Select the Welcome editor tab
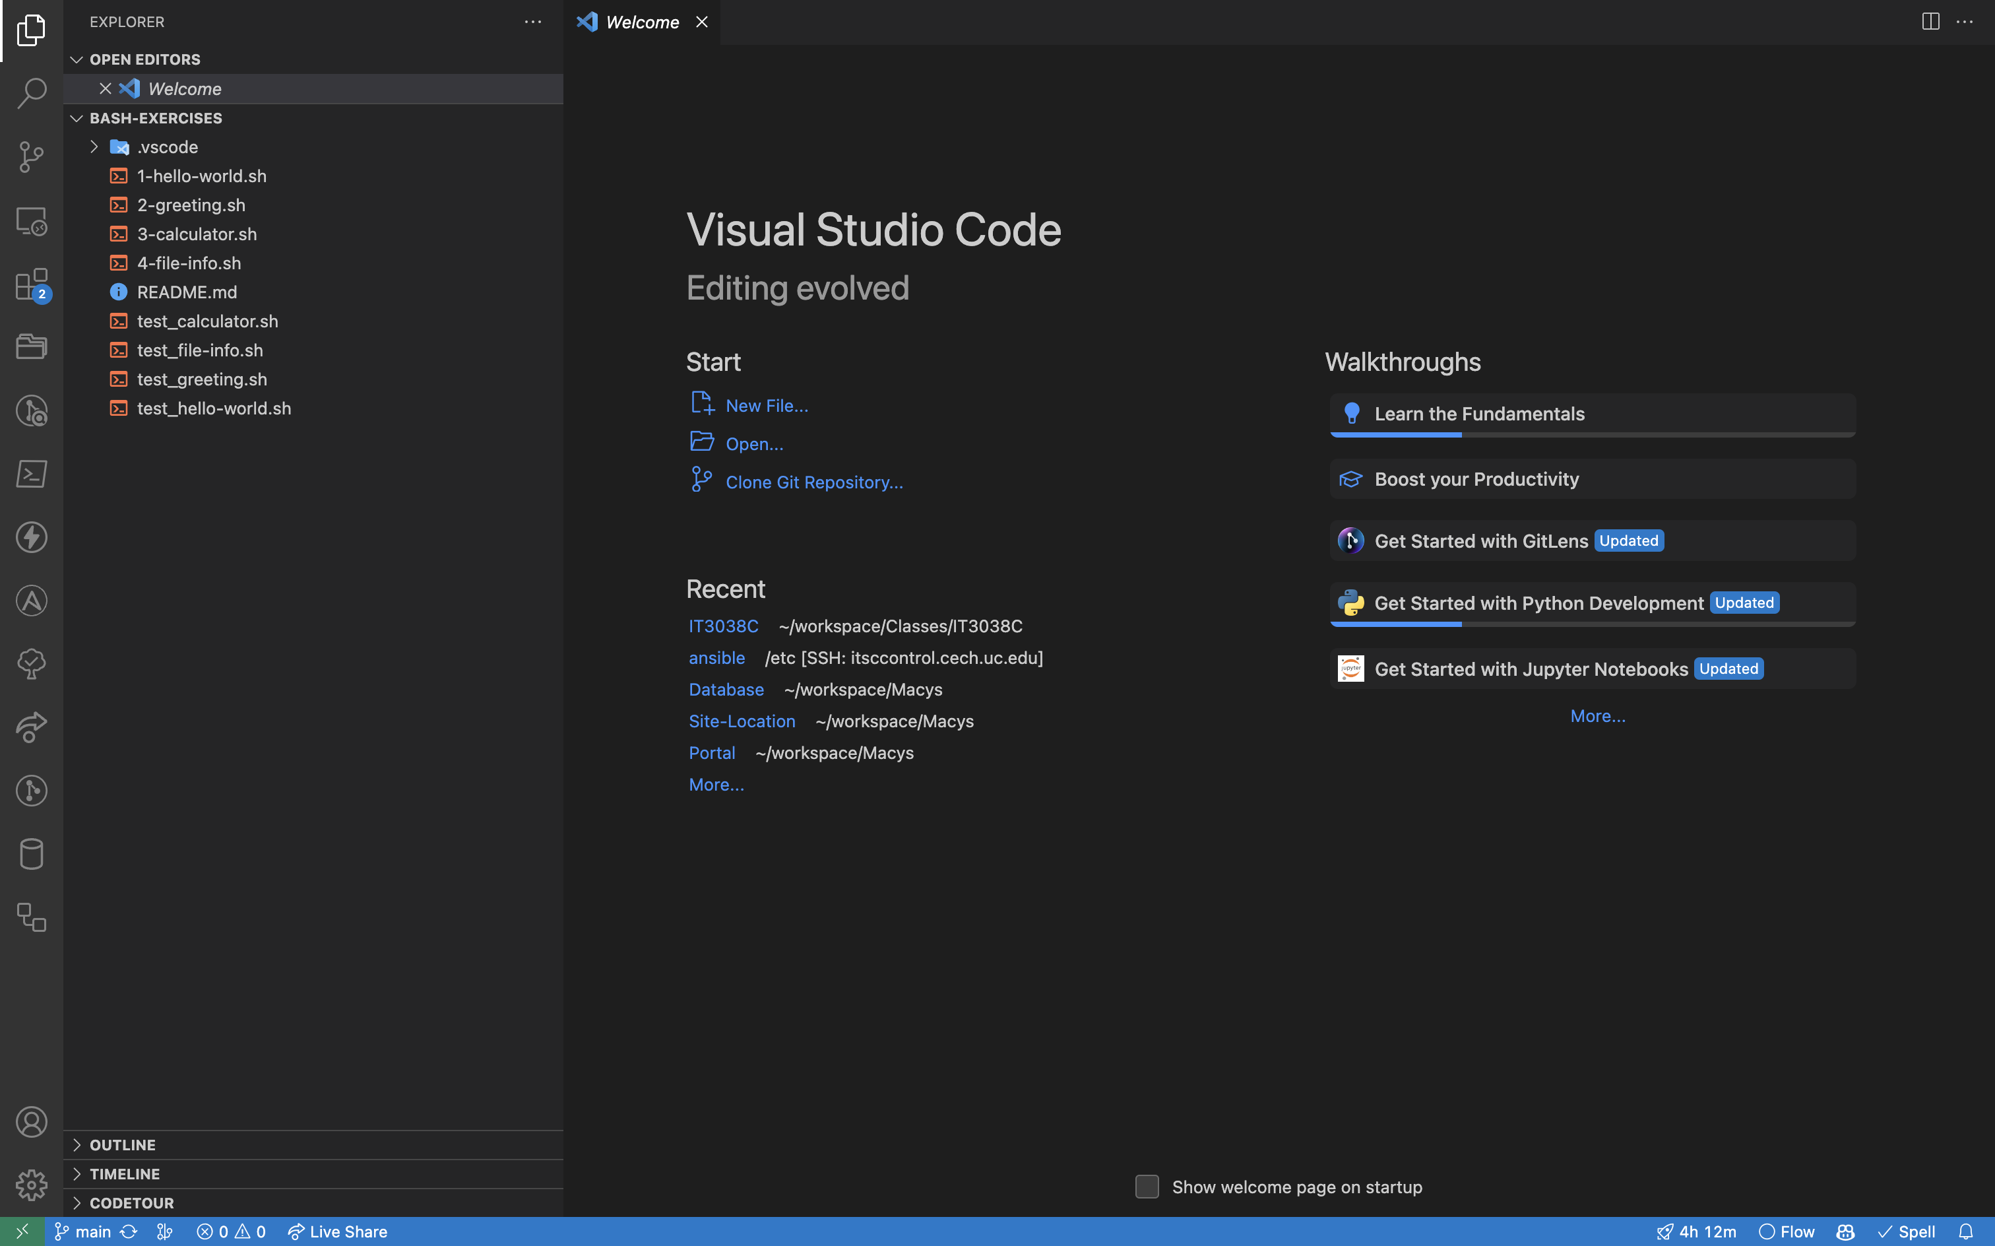1995x1246 pixels. (x=641, y=22)
